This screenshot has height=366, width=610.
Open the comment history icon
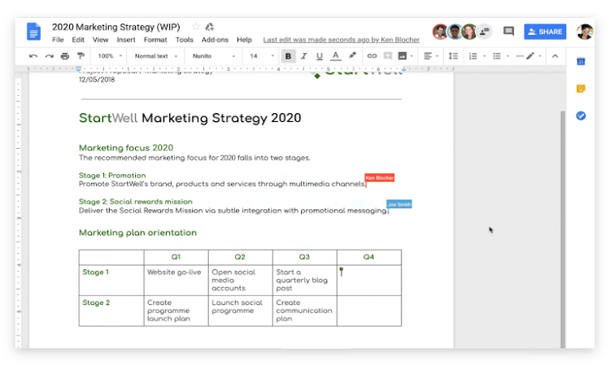click(x=508, y=32)
